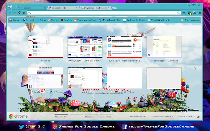Click the address bar
This screenshot has height=131, width=210.
pos(102,12)
